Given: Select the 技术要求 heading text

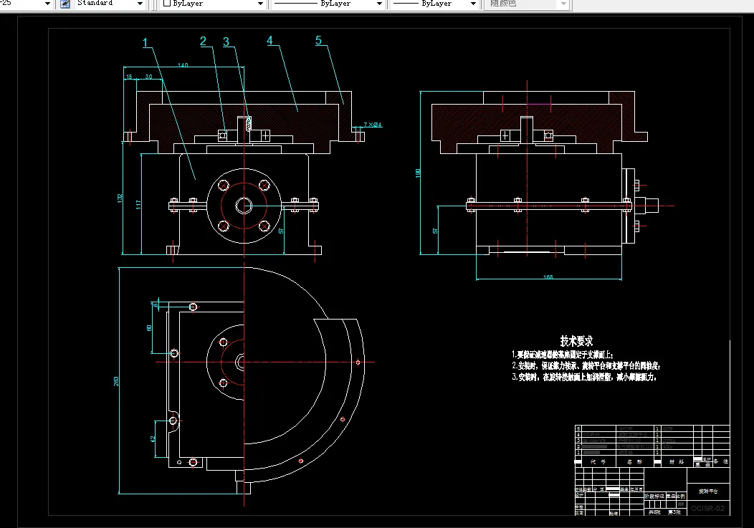Looking at the screenshot, I should coord(576,341).
